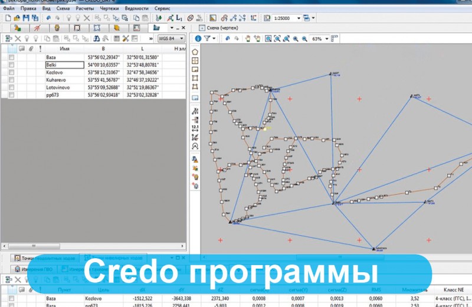Click the wrench settings icon in points toolbar
Screen dimensions: 472x307
tap(126, 38)
